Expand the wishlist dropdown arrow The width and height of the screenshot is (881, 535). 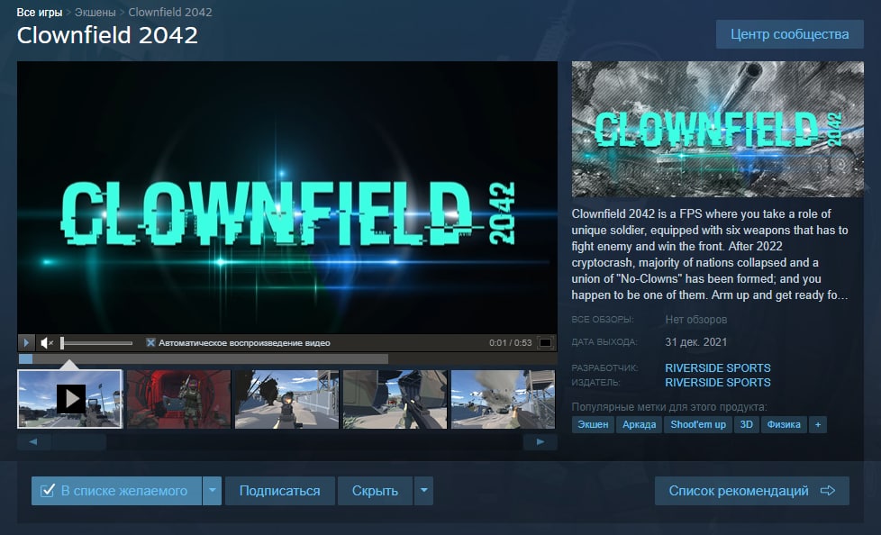pyautogui.click(x=212, y=491)
